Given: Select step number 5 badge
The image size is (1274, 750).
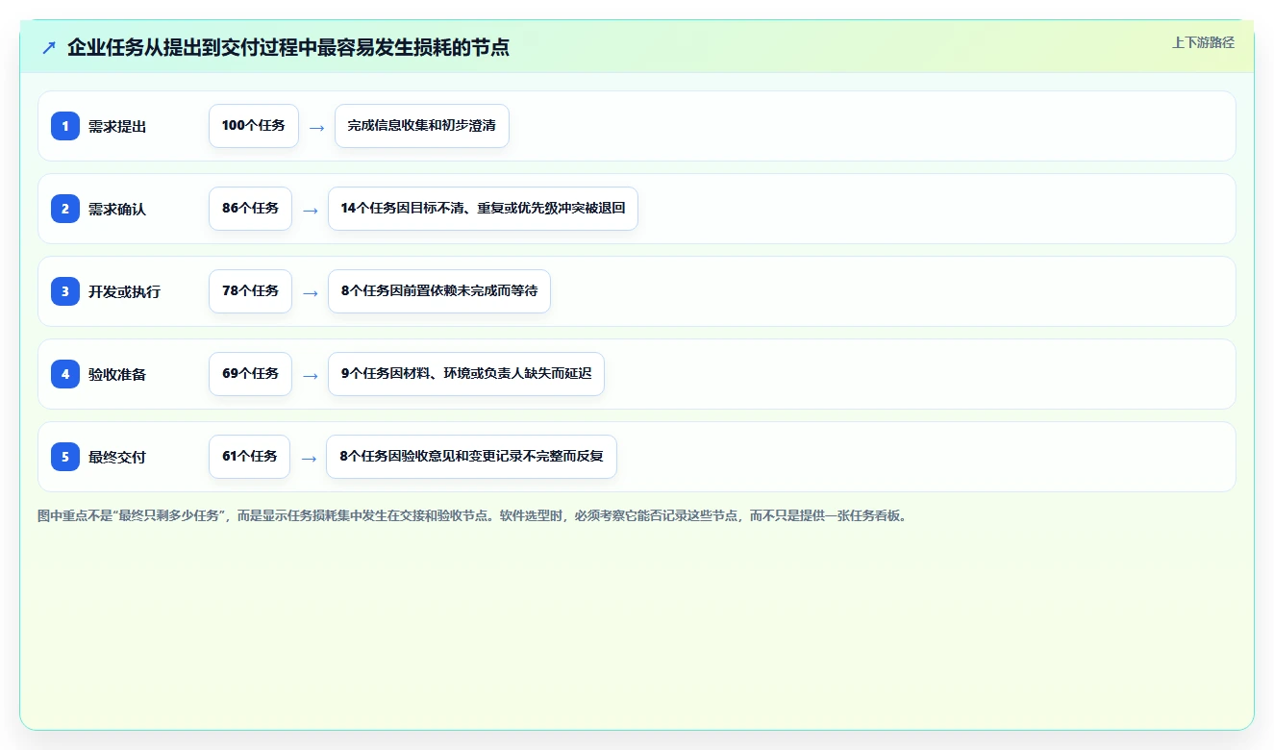Looking at the screenshot, I should tap(65, 457).
